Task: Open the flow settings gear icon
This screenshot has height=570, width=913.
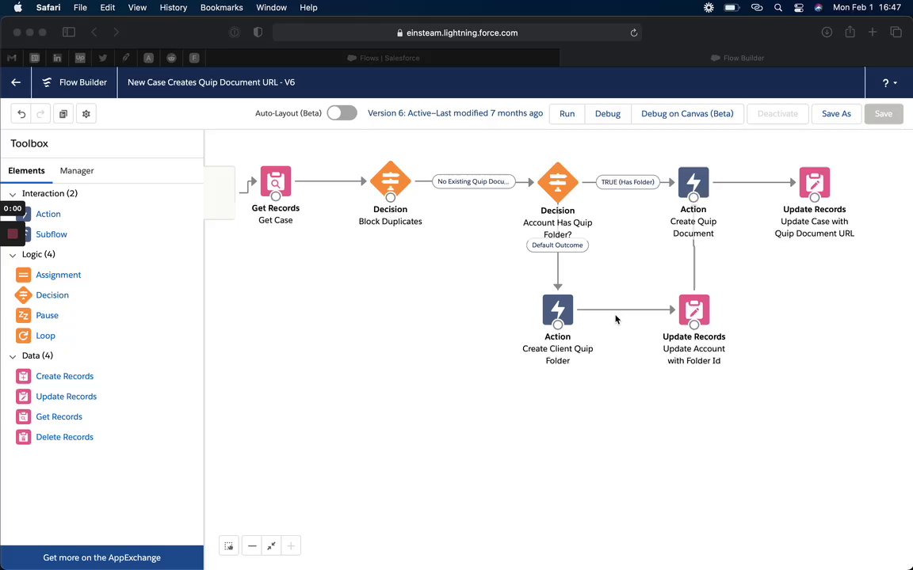Action: tap(86, 114)
